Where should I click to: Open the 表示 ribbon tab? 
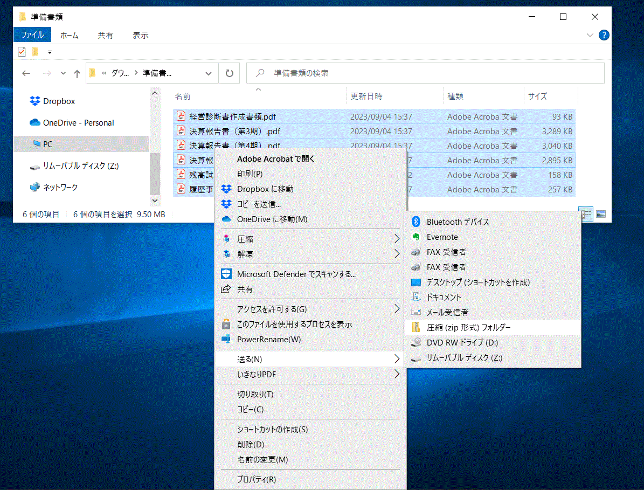(x=140, y=36)
